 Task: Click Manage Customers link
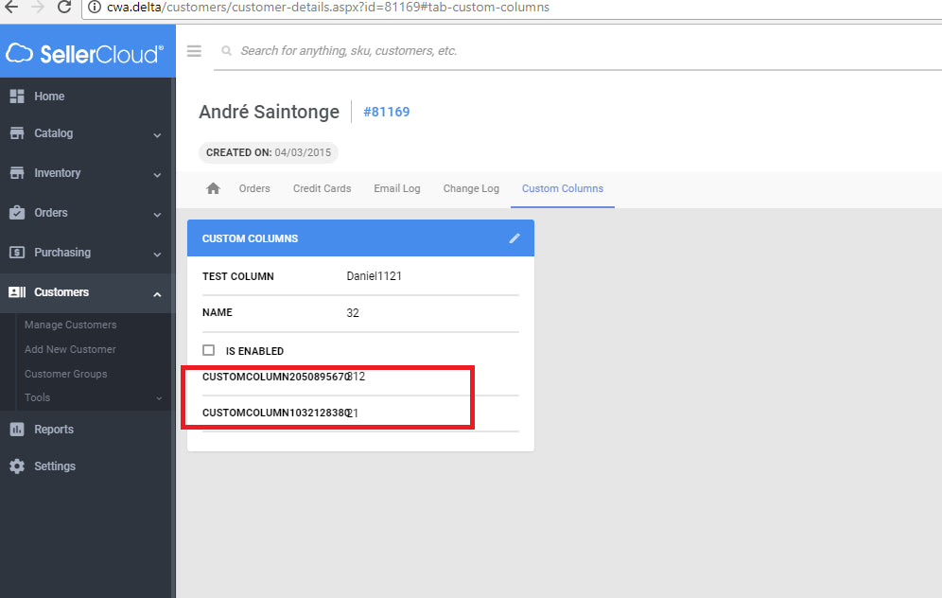[71, 325]
